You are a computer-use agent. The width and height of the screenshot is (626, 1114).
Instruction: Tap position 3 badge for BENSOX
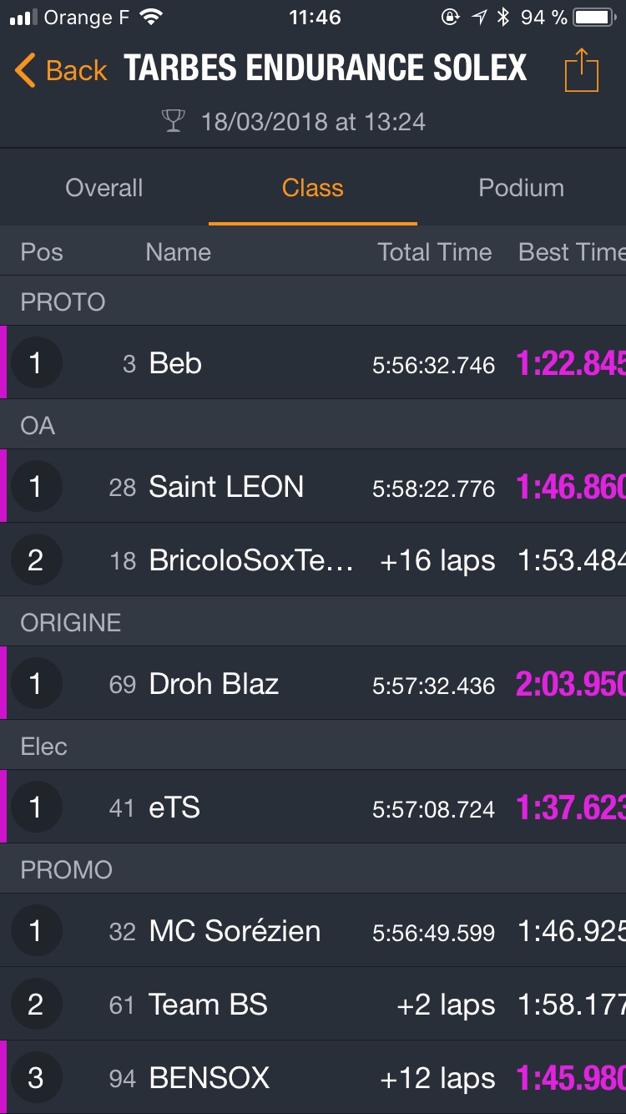(x=36, y=1077)
